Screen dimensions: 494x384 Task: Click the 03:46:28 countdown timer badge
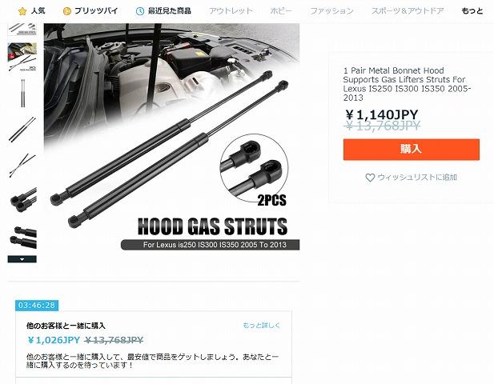(x=37, y=306)
